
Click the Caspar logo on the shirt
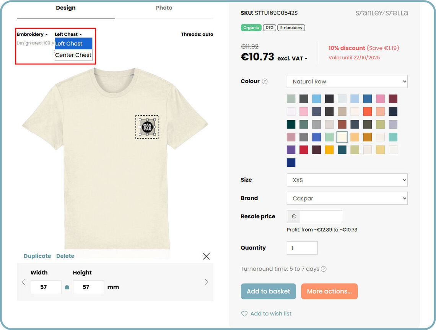pos(147,127)
